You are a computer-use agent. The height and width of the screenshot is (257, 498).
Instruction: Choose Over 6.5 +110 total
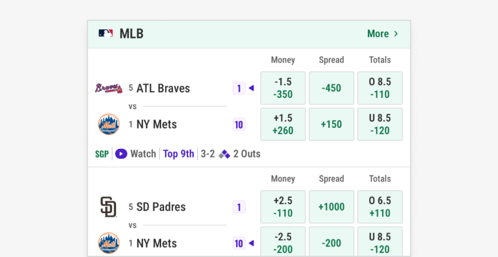coord(380,207)
